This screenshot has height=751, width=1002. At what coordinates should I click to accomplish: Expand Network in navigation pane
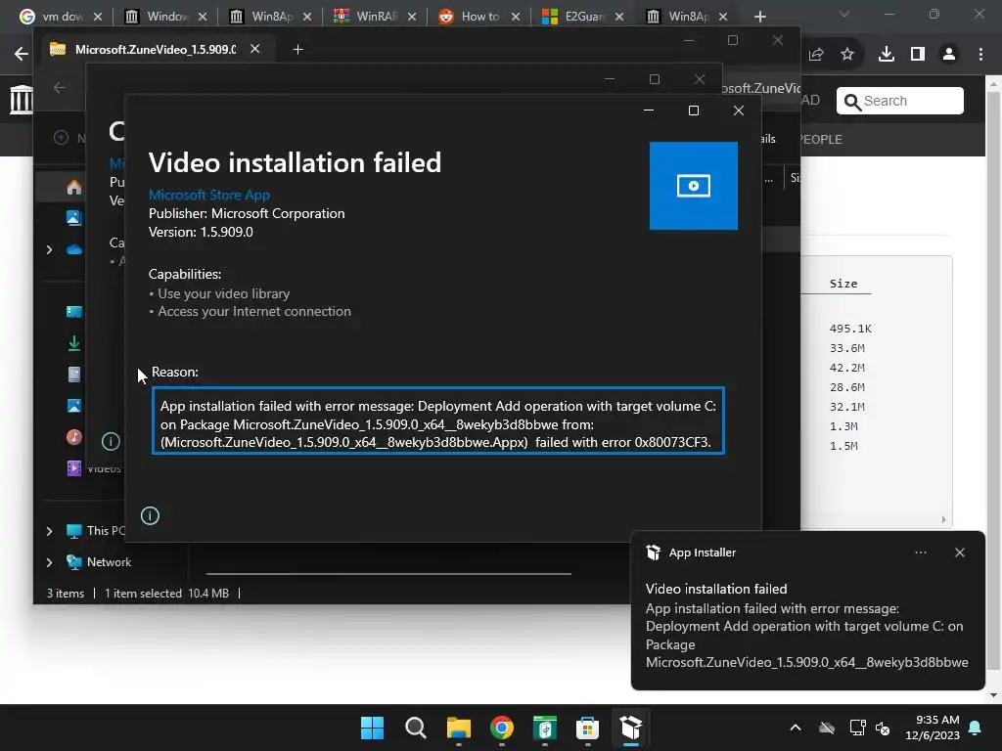point(49,562)
